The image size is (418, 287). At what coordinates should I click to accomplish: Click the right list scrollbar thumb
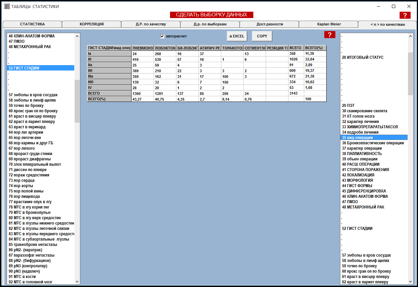[x=411, y=74]
